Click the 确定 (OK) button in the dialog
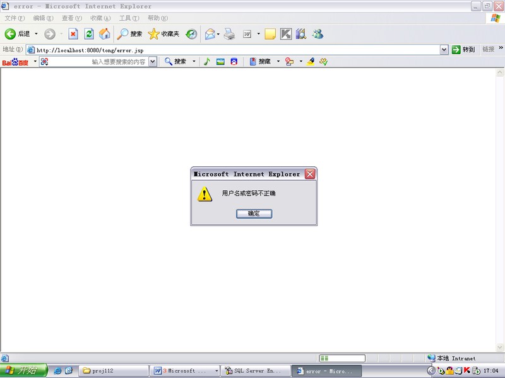 click(254, 214)
